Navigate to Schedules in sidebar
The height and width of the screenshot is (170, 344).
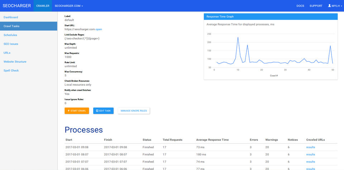(10, 35)
